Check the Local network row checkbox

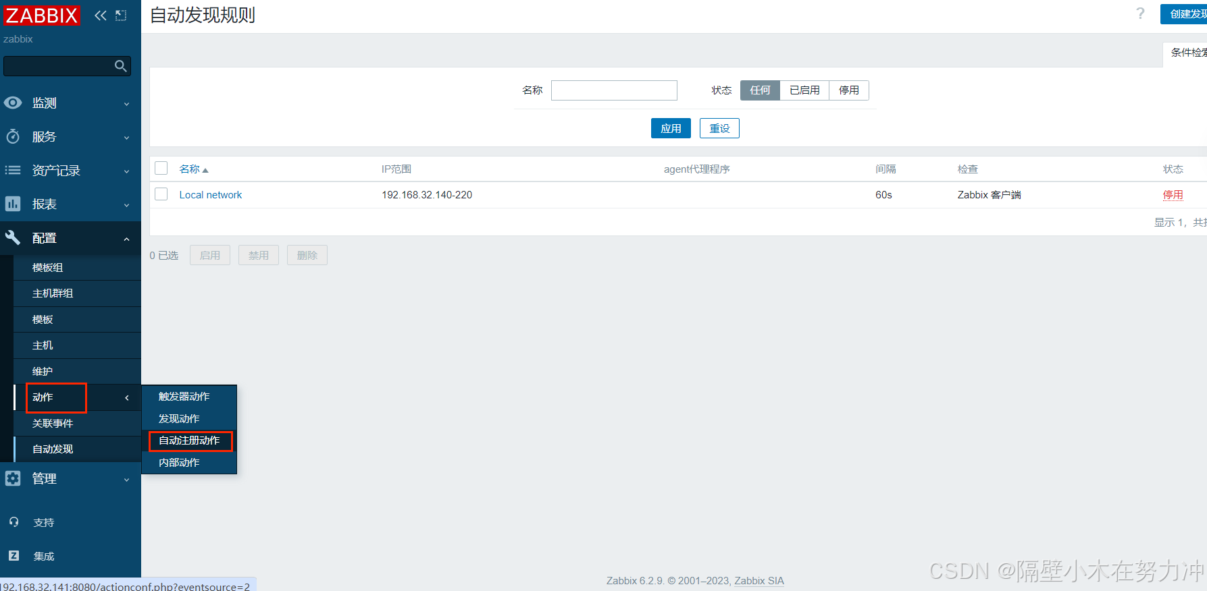coord(161,194)
